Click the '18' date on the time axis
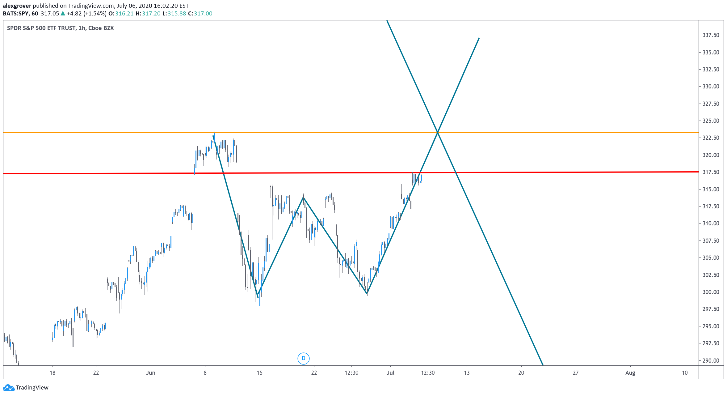 pyautogui.click(x=53, y=373)
